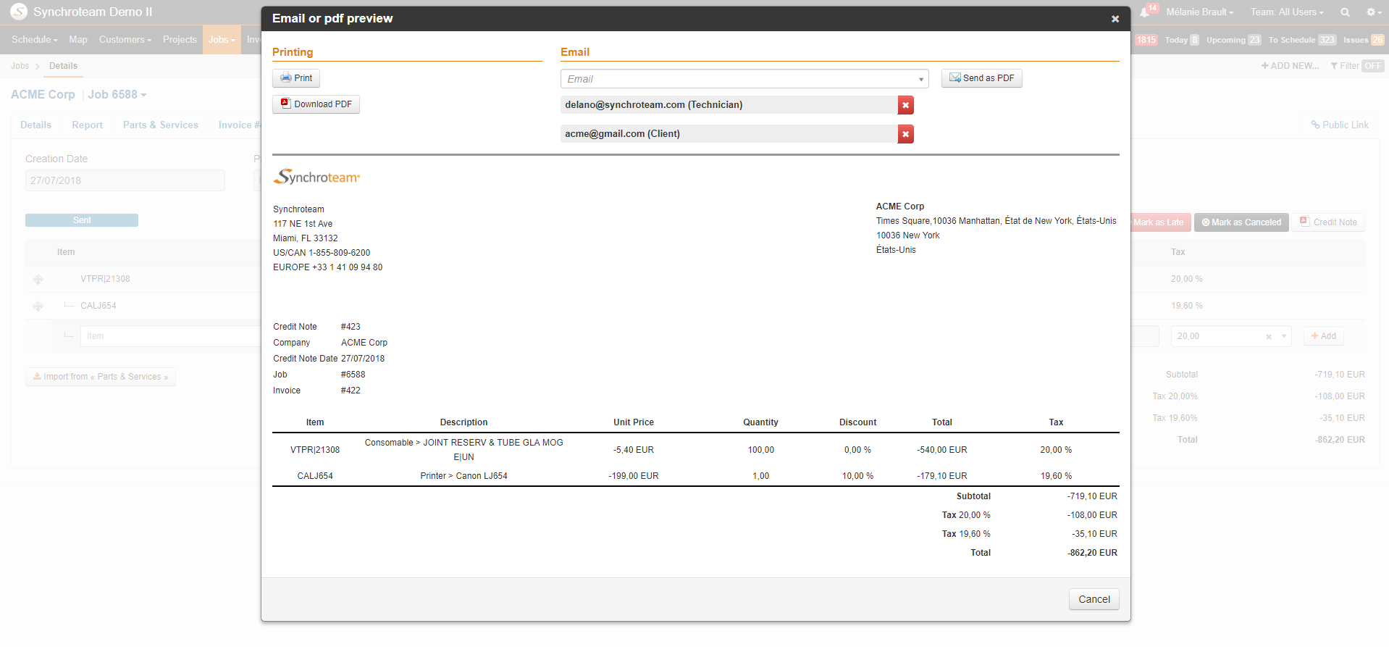Close the preview dialog with X

(x=1115, y=19)
